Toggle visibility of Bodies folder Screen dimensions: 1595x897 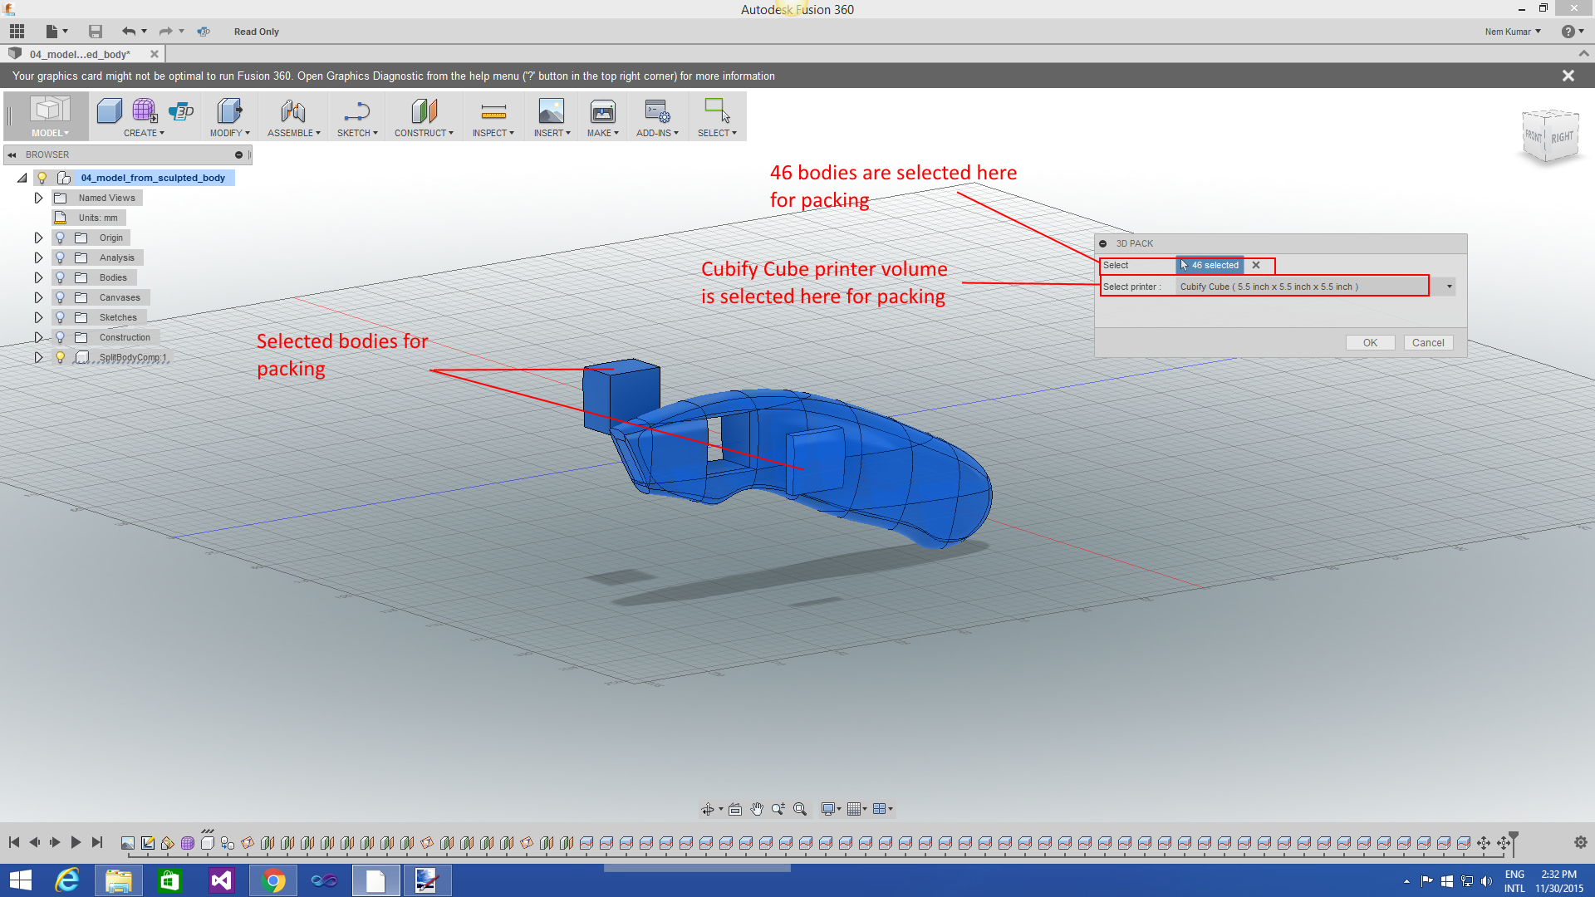pyautogui.click(x=60, y=277)
